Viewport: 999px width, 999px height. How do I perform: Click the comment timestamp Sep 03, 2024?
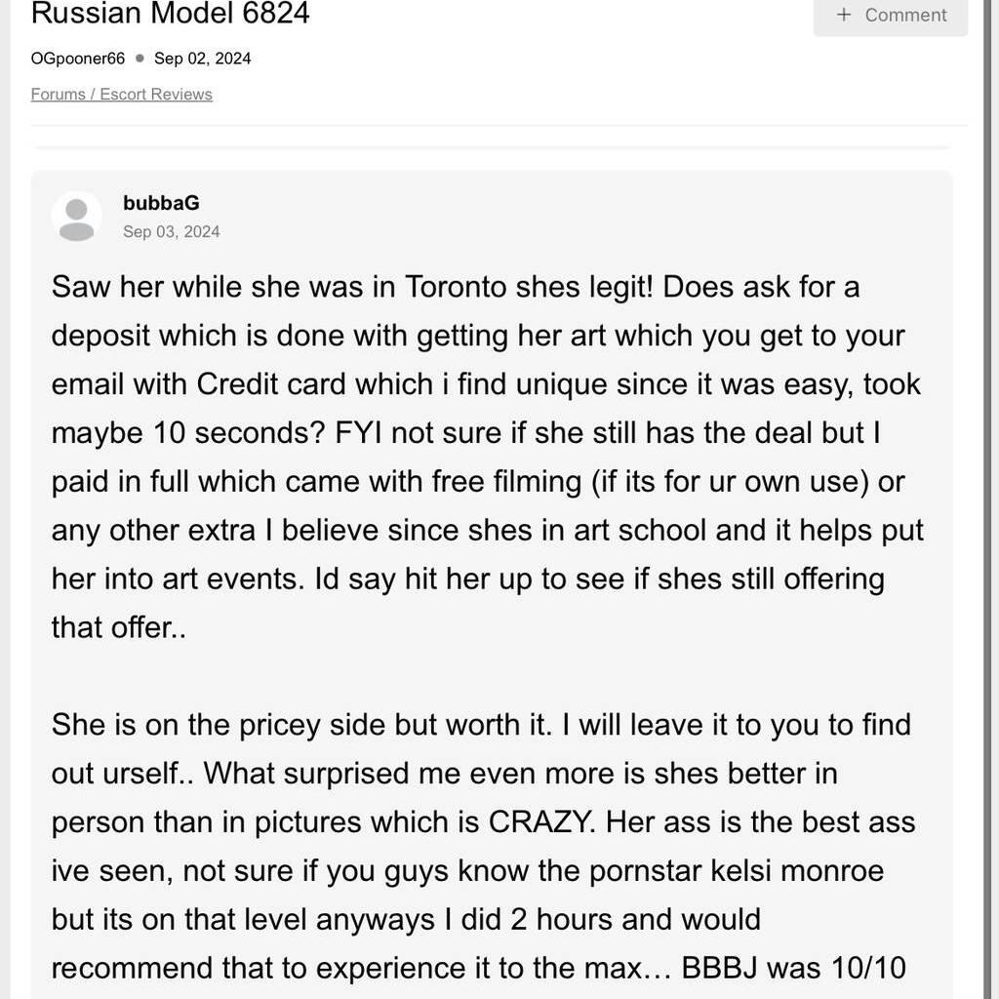[172, 231]
